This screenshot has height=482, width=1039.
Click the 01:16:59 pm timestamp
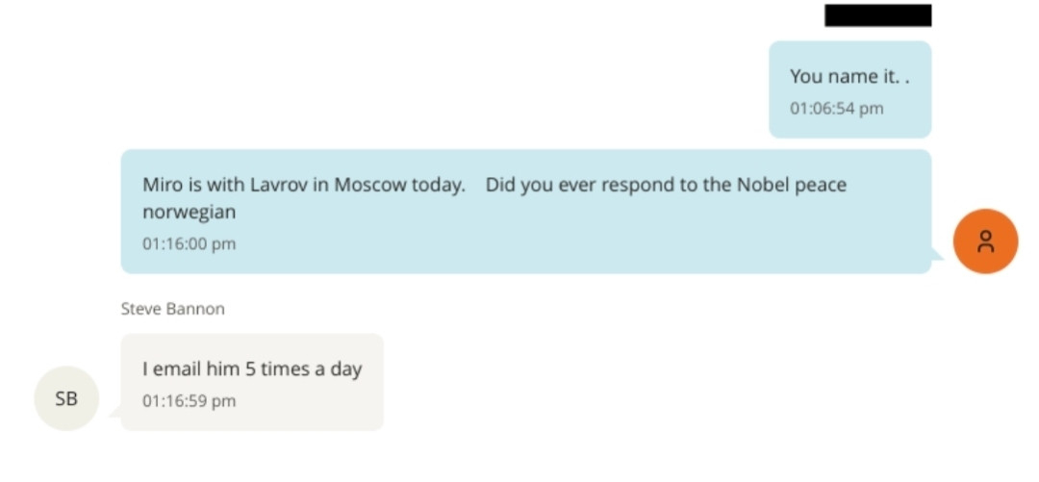coord(189,401)
